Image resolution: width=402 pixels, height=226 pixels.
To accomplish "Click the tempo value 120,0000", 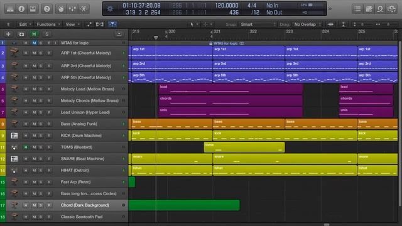I will click(227, 6).
